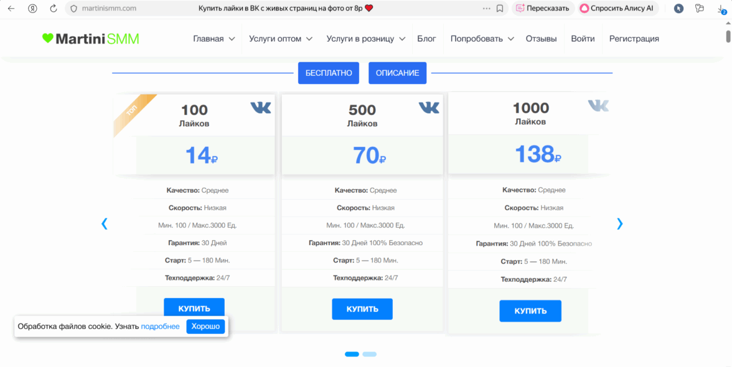The height and width of the screenshot is (367, 732).
Task: Click the VK logo on the 500 likes card
Action: (x=429, y=108)
